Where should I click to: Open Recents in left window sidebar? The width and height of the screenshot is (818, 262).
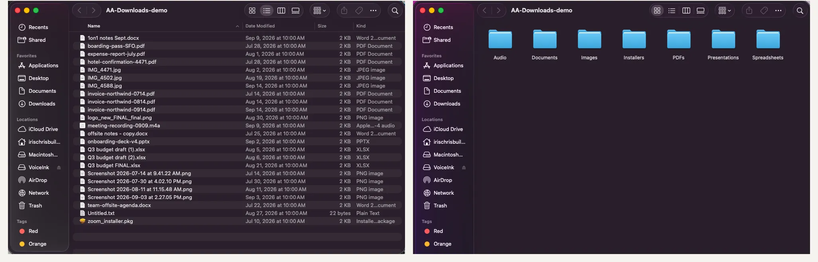38,27
